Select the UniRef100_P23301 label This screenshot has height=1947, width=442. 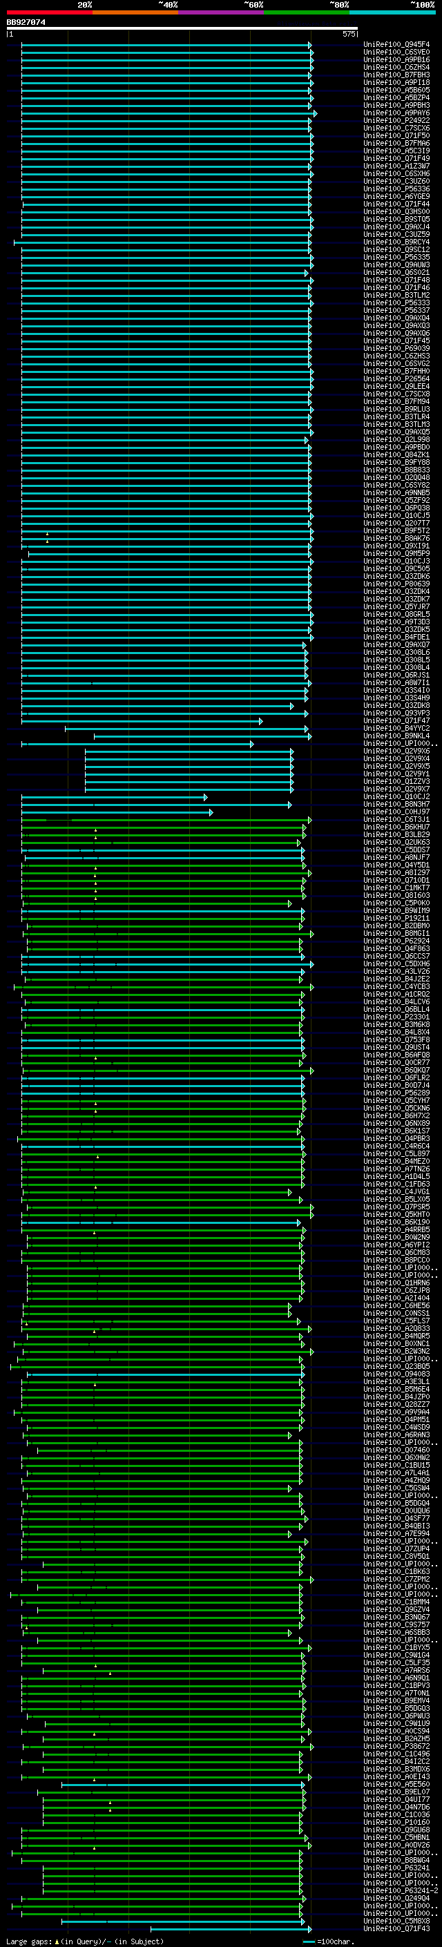[396, 1017]
